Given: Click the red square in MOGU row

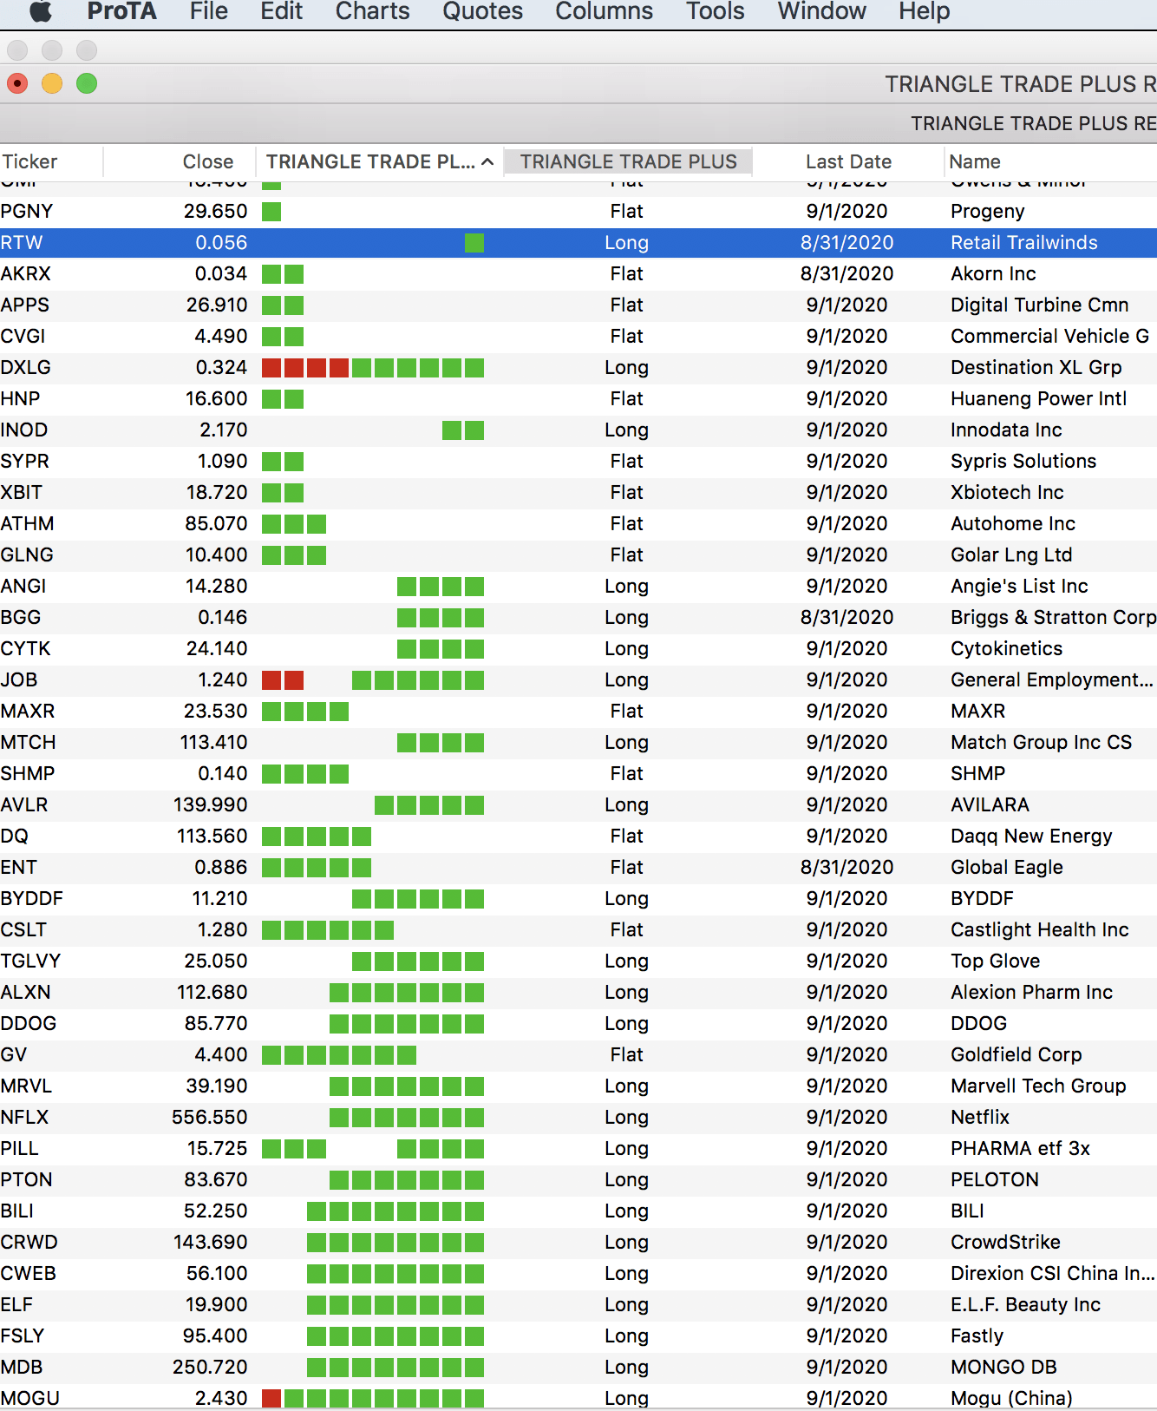Looking at the screenshot, I should 271,1398.
